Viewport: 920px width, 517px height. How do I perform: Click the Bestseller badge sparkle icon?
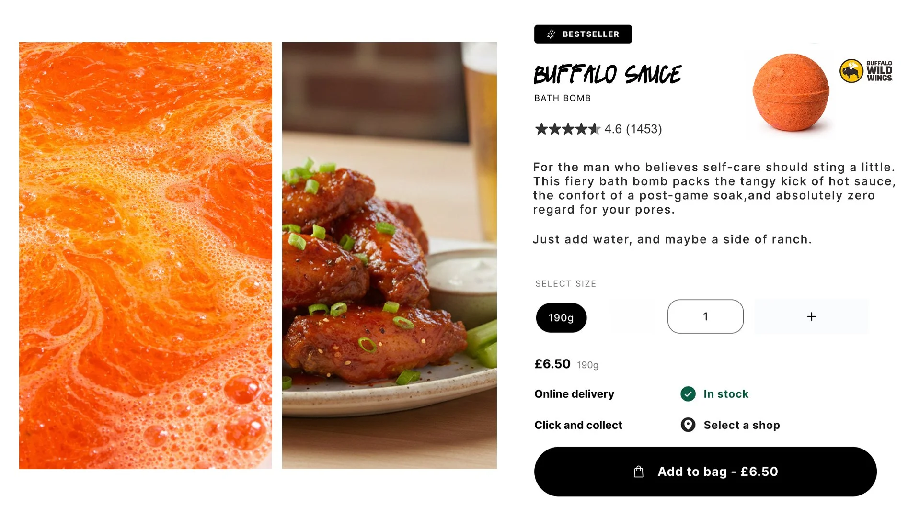tap(551, 34)
